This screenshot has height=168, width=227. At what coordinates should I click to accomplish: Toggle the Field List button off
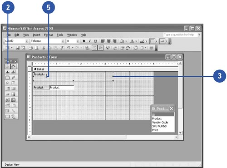94,48
